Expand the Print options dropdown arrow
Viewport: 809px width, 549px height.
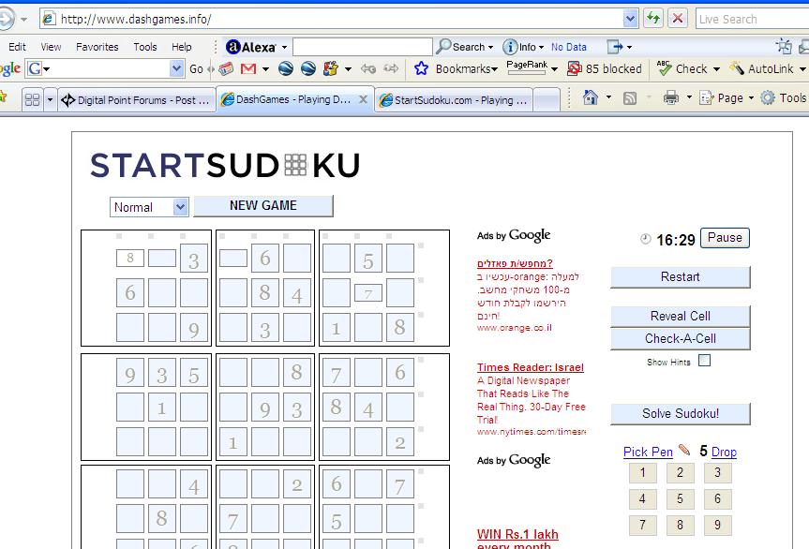click(x=689, y=97)
